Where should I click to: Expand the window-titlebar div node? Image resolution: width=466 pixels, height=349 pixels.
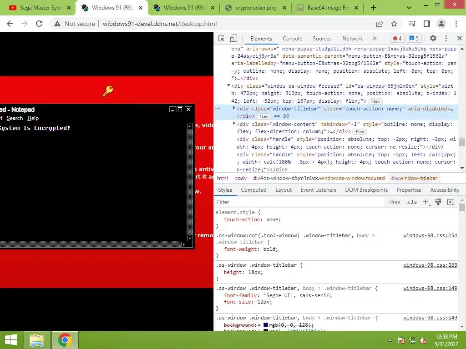pyautogui.click(x=234, y=108)
